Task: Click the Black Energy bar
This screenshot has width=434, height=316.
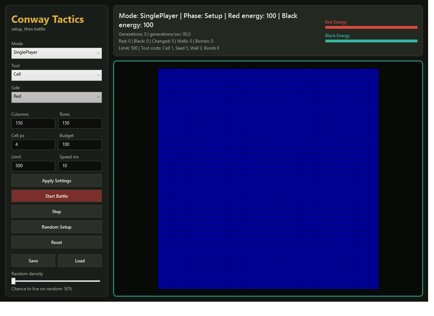Action: pyautogui.click(x=371, y=41)
